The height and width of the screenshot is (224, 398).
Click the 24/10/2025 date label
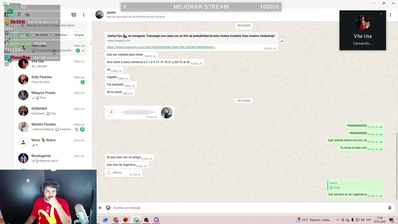(x=244, y=26)
